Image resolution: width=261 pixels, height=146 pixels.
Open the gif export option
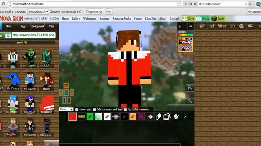(x=212, y=26)
